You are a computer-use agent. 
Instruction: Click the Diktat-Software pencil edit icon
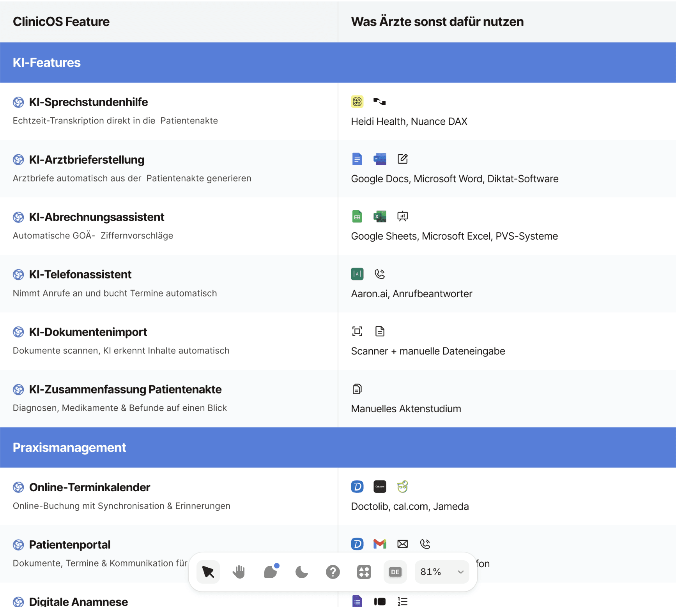coord(403,159)
